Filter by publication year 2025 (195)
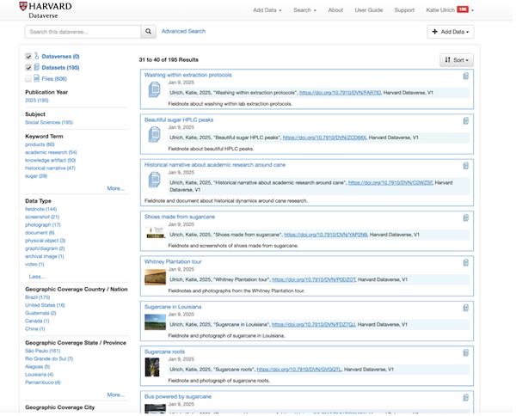This screenshot has height=416, width=516. [x=37, y=101]
